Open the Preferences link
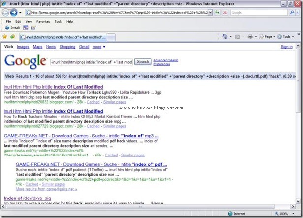303x218 pixels. coord(161,64)
